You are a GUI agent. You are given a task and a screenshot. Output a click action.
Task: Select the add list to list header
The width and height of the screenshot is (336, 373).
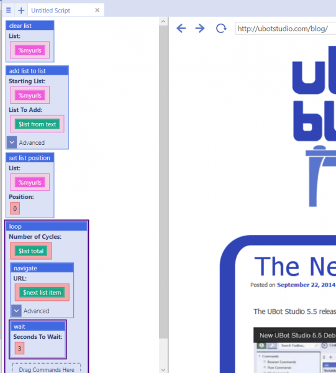coord(37,71)
